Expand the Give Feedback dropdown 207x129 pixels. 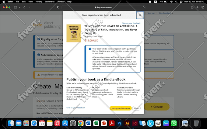pyautogui.click(x=166, y=13)
